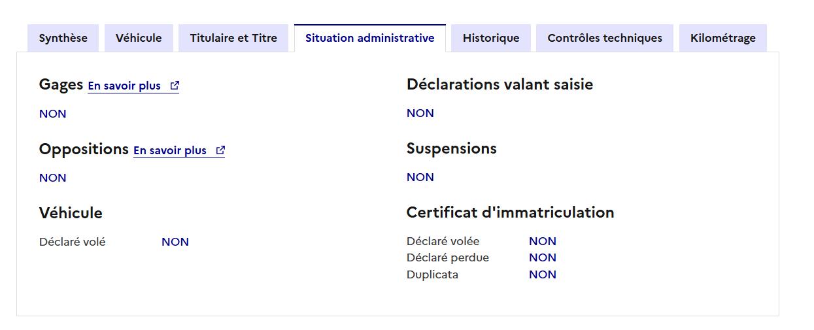Go to the Historique tab
The width and height of the screenshot is (814, 330).
tap(491, 38)
